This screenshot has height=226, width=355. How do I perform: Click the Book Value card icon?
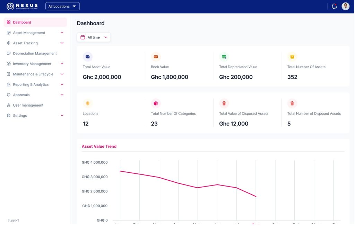coord(156,56)
